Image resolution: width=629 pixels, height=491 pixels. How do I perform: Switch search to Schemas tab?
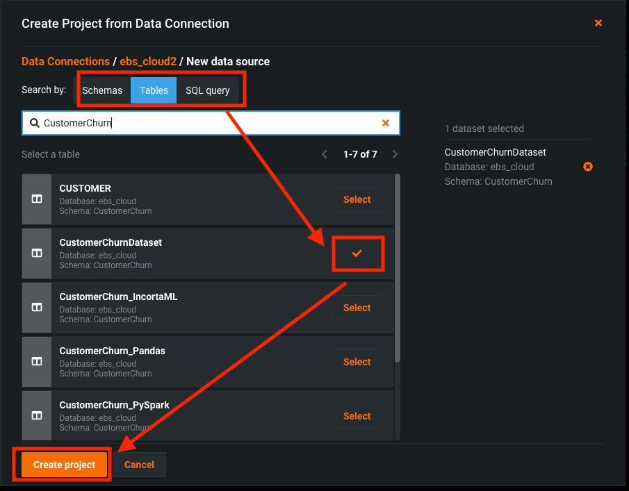(x=102, y=90)
